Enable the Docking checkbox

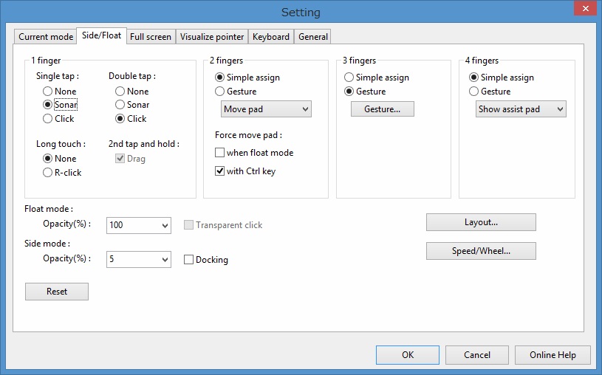point(188,260)
